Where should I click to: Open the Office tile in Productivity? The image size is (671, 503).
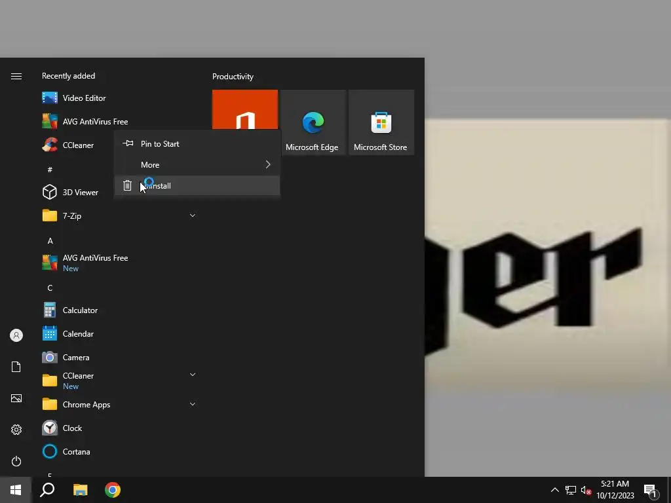coord(245,109)
